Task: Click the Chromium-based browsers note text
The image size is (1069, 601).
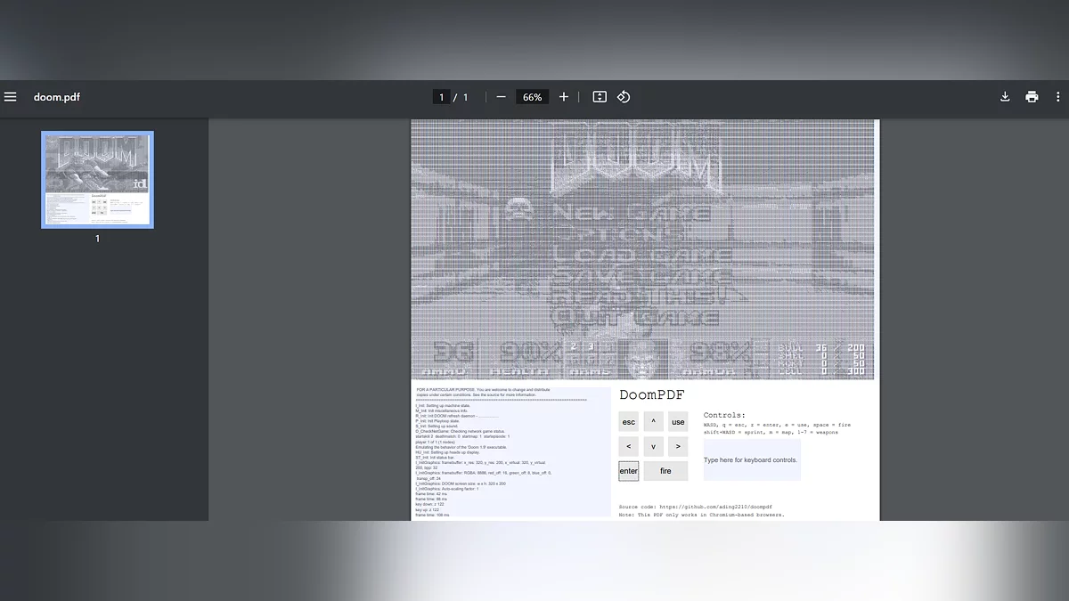Action: click(702, 515)
